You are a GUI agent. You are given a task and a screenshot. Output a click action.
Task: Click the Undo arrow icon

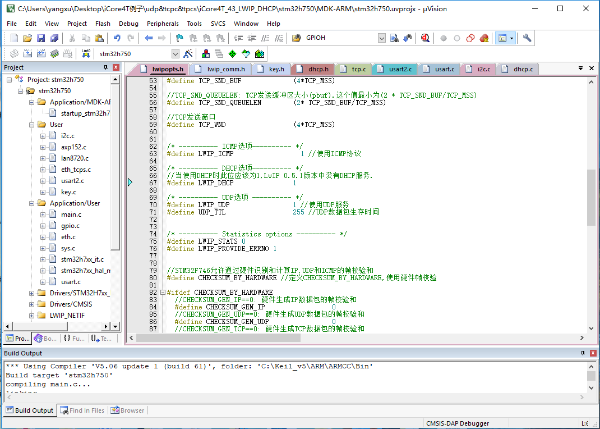click(117, 38)
